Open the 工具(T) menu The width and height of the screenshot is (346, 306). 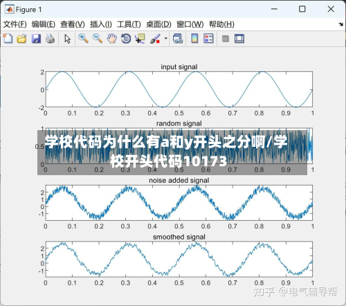(129, 24)
